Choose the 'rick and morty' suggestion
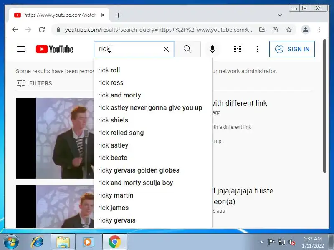The width and height of the screenshot is (334, 250). click(153, 95)
